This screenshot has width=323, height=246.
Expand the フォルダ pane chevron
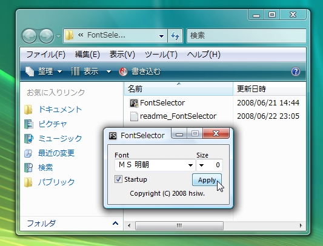point(115,223)
